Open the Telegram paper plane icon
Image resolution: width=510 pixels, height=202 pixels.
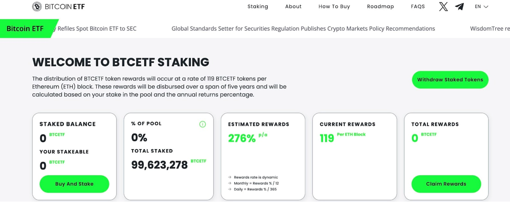click(459, 7)
